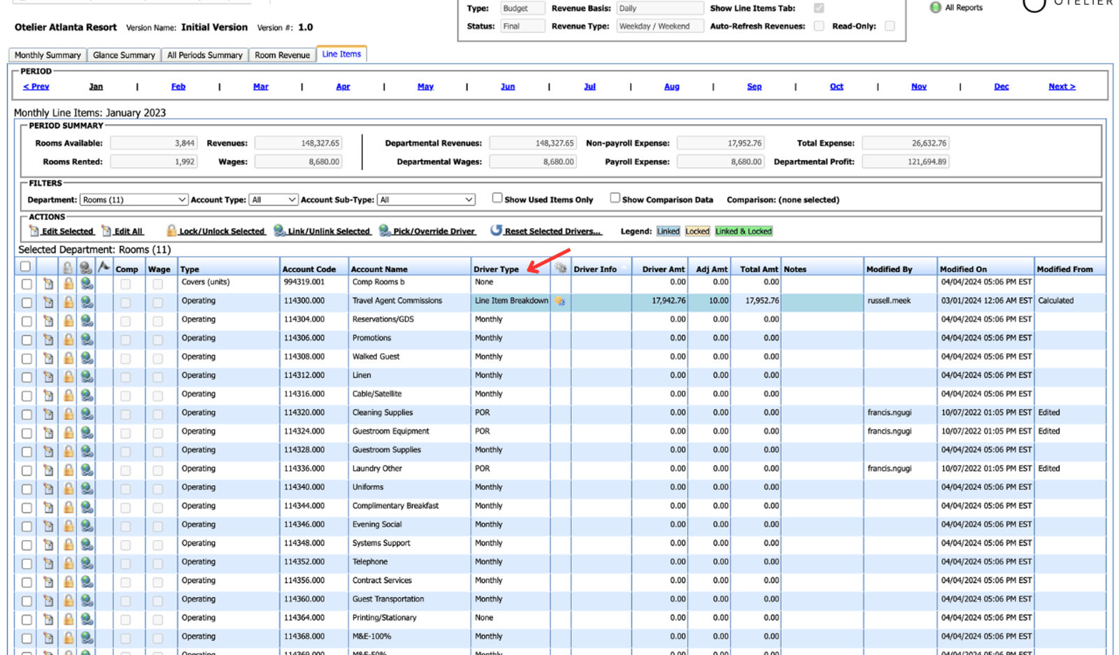Click the tan Locked legend swatch
1119x655 pixels.
coord(697,231)
